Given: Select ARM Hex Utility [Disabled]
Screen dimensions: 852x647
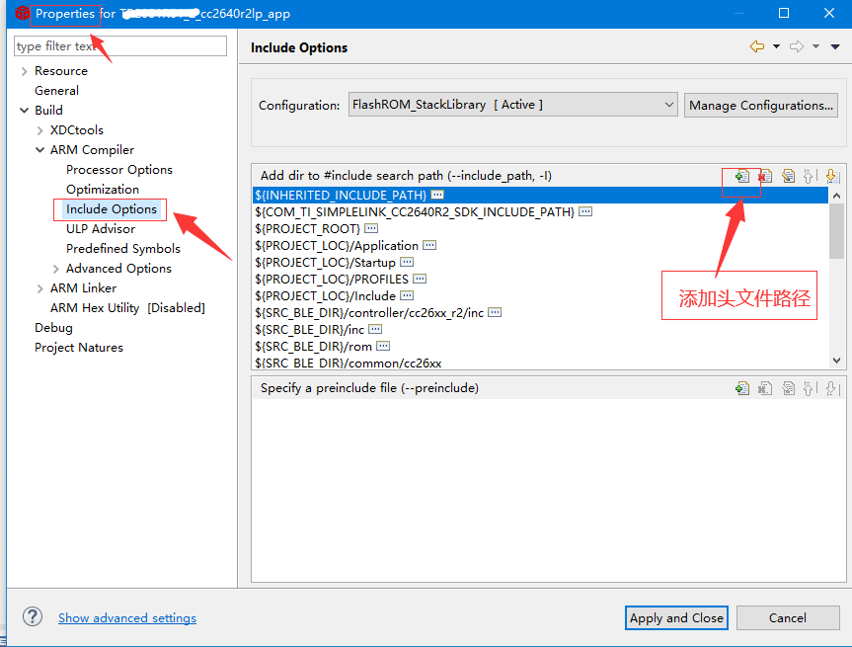Looking at the screenshot, I should point(127,308).
